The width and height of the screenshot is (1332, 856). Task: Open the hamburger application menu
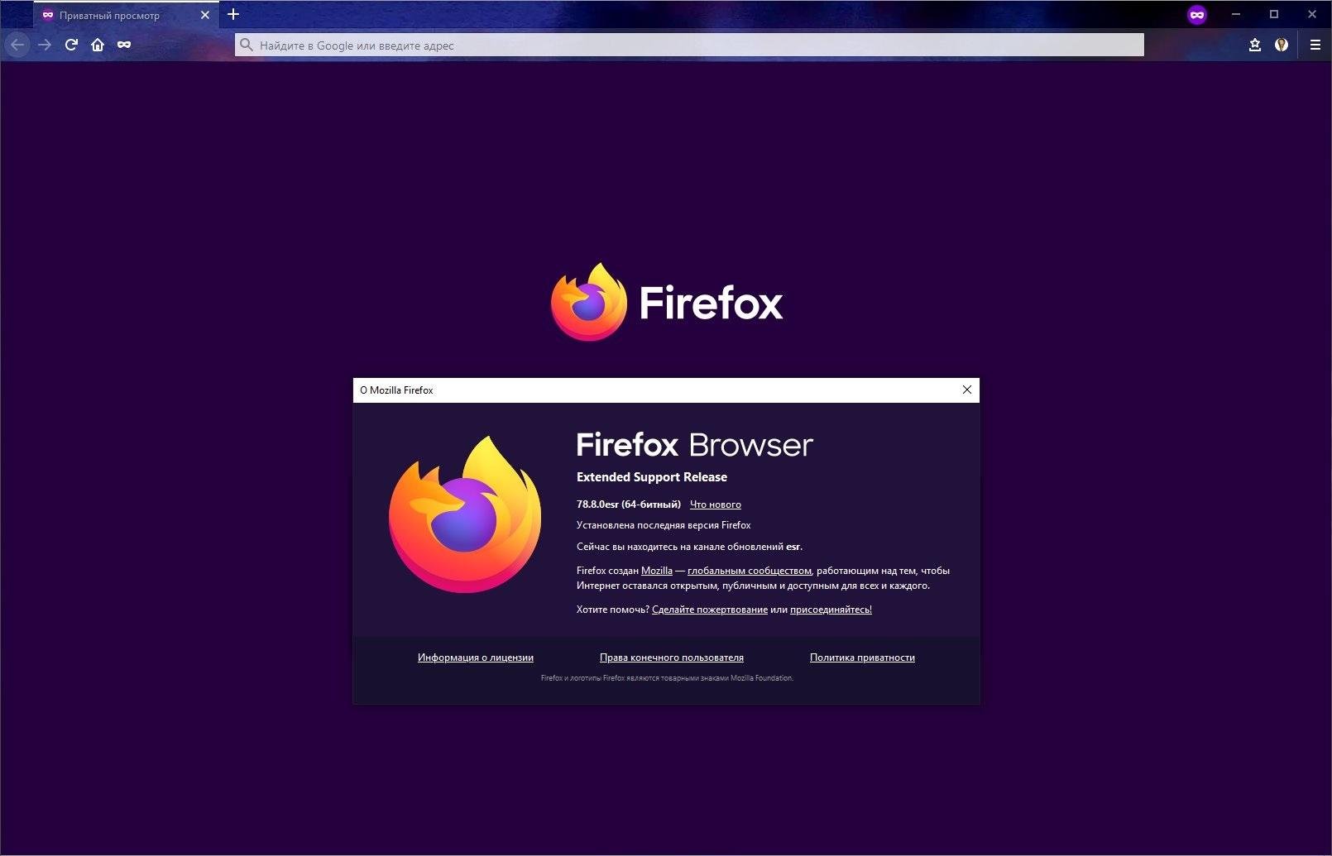click(x=1315, y=45)
